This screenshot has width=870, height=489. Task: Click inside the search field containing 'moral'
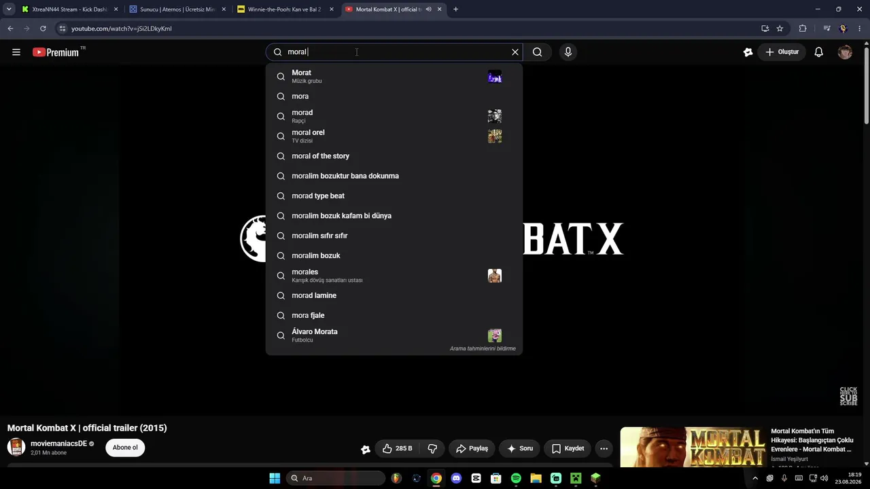coord(394,52)
